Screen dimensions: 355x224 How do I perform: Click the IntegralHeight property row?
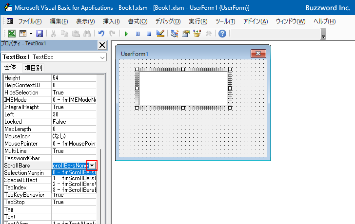[x=50, y=107]
